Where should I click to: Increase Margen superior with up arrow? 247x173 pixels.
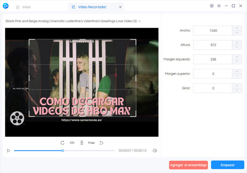point(237,71)
